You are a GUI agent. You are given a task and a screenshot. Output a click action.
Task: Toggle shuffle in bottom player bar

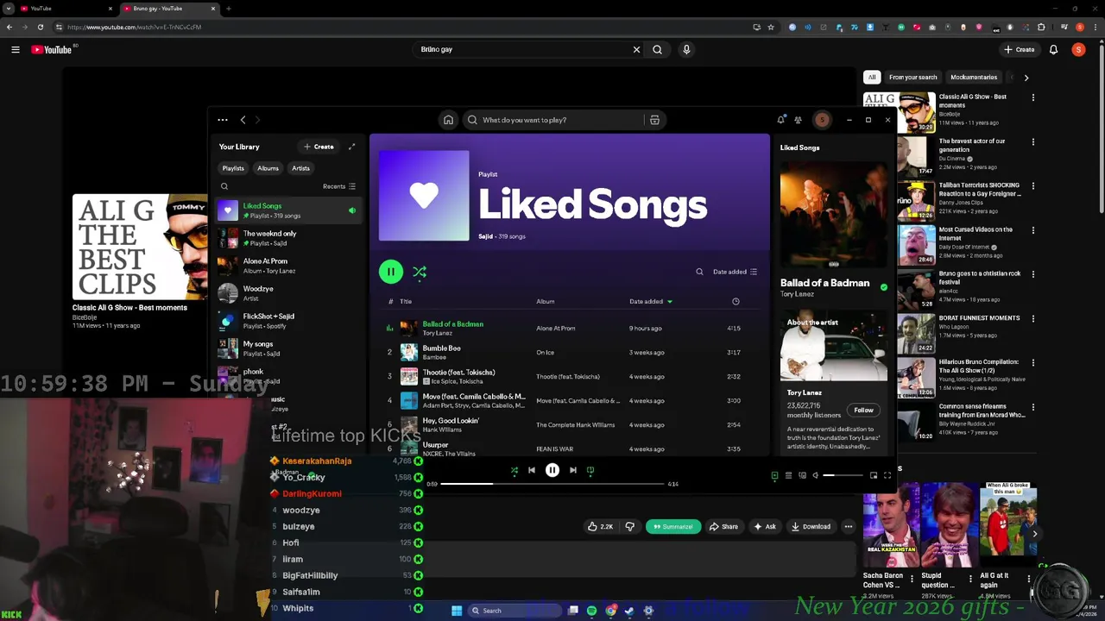point(515,470)
